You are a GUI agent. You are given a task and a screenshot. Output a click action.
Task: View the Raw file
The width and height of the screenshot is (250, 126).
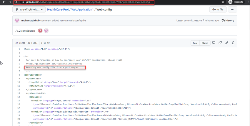pos(195,43)
